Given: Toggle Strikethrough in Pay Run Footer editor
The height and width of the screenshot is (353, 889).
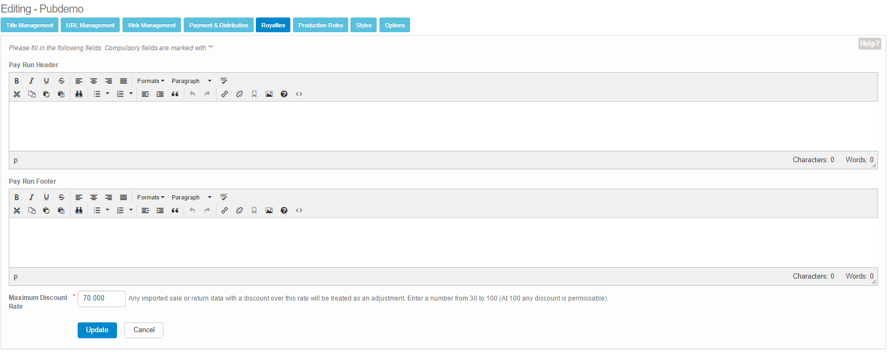Looking at the screenshot, I should pos(61,197).
